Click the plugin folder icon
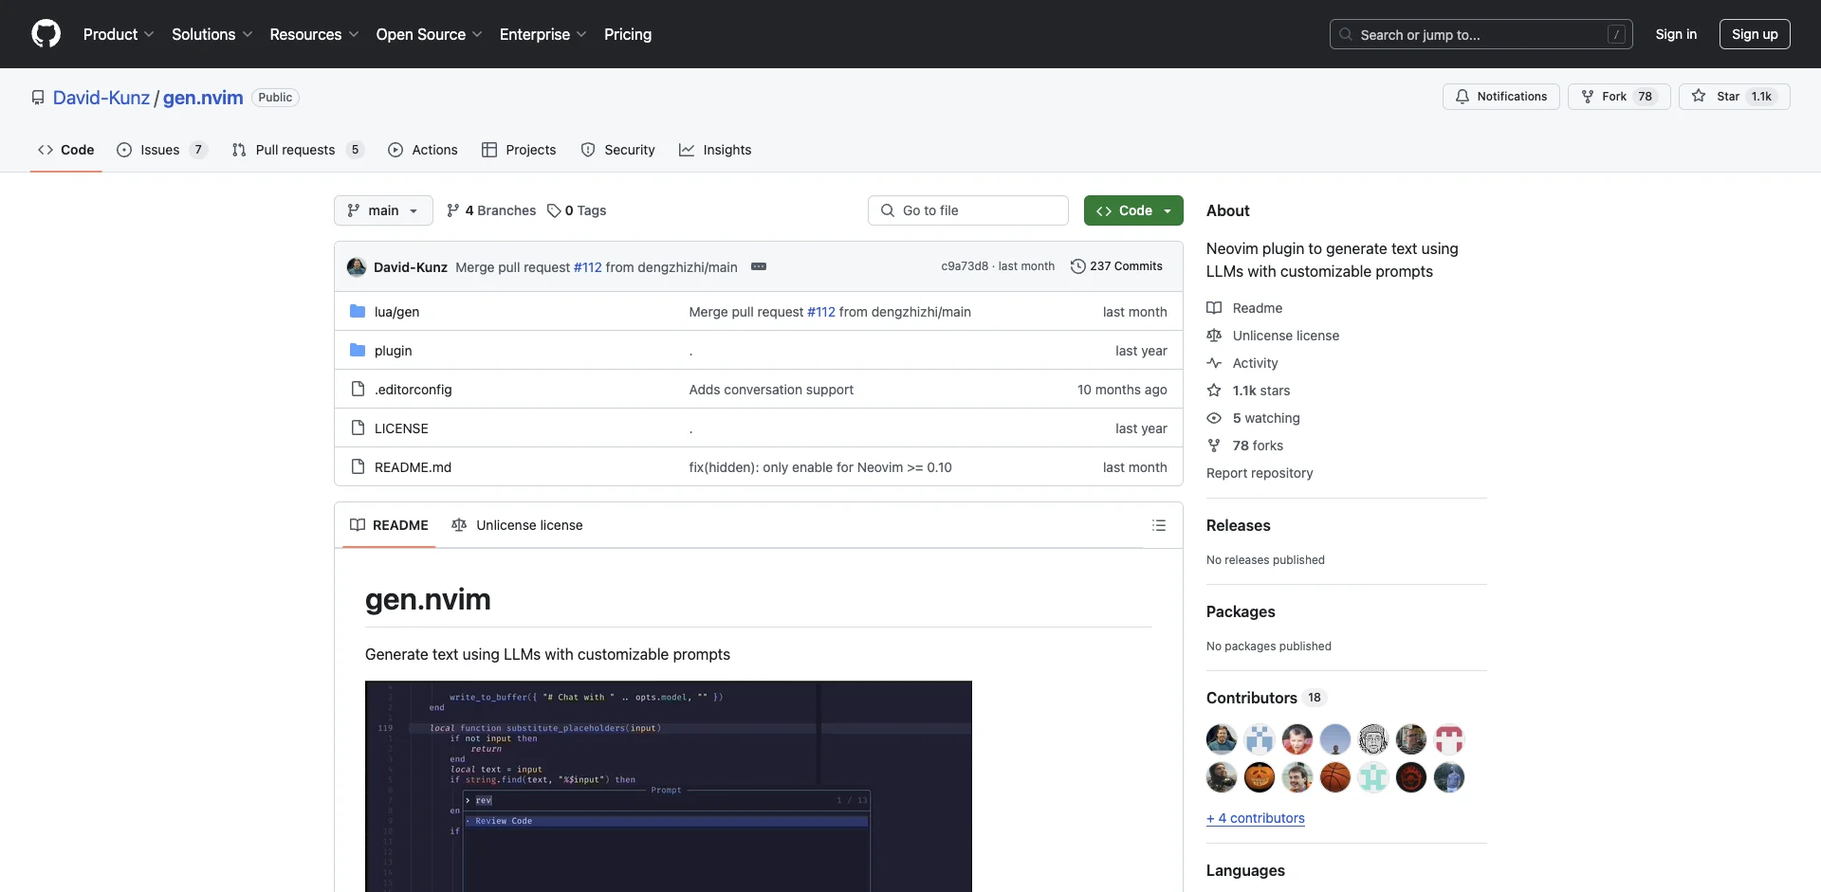 tap(358, 350)
